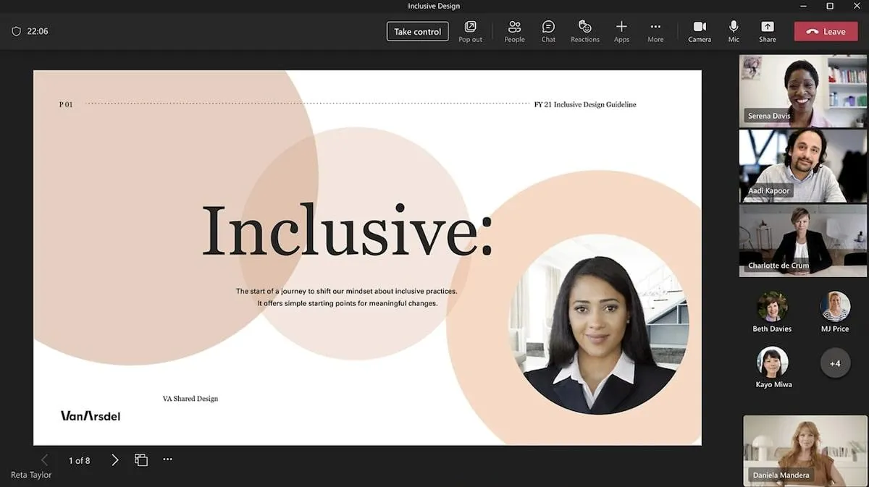
Task: Click the Take control button
Action: pos(417,31)
